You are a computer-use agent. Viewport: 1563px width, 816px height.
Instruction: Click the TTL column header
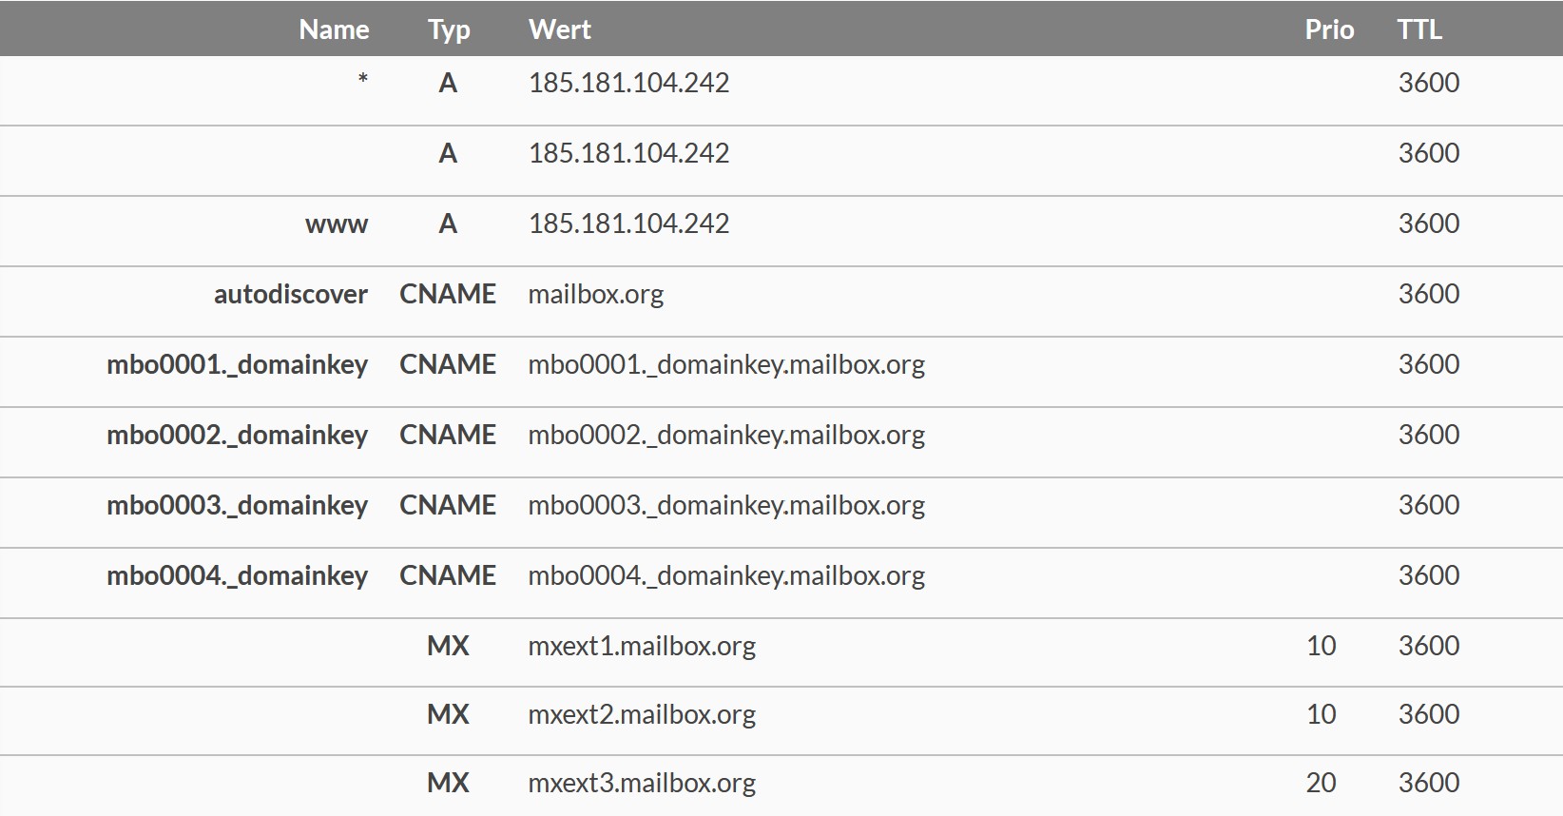point(1419,29)
